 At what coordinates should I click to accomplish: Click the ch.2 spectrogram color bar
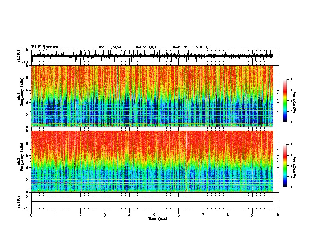[285, 166]
